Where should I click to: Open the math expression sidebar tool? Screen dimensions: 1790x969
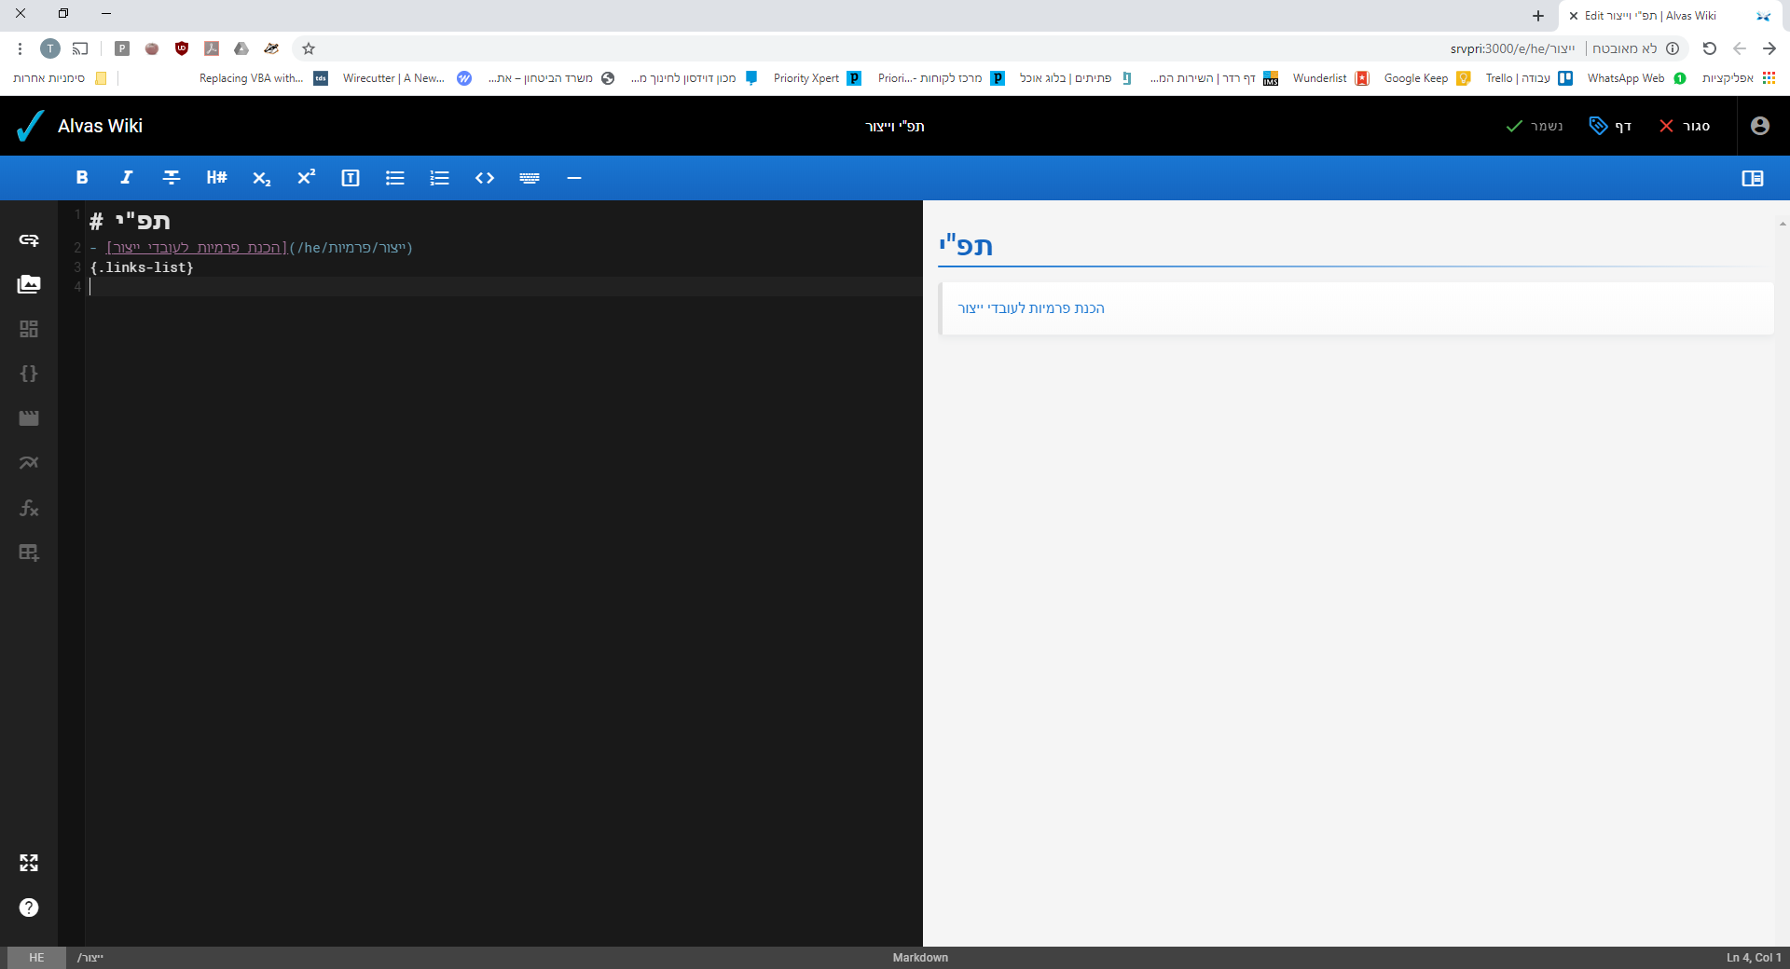(x=29, y=508)
